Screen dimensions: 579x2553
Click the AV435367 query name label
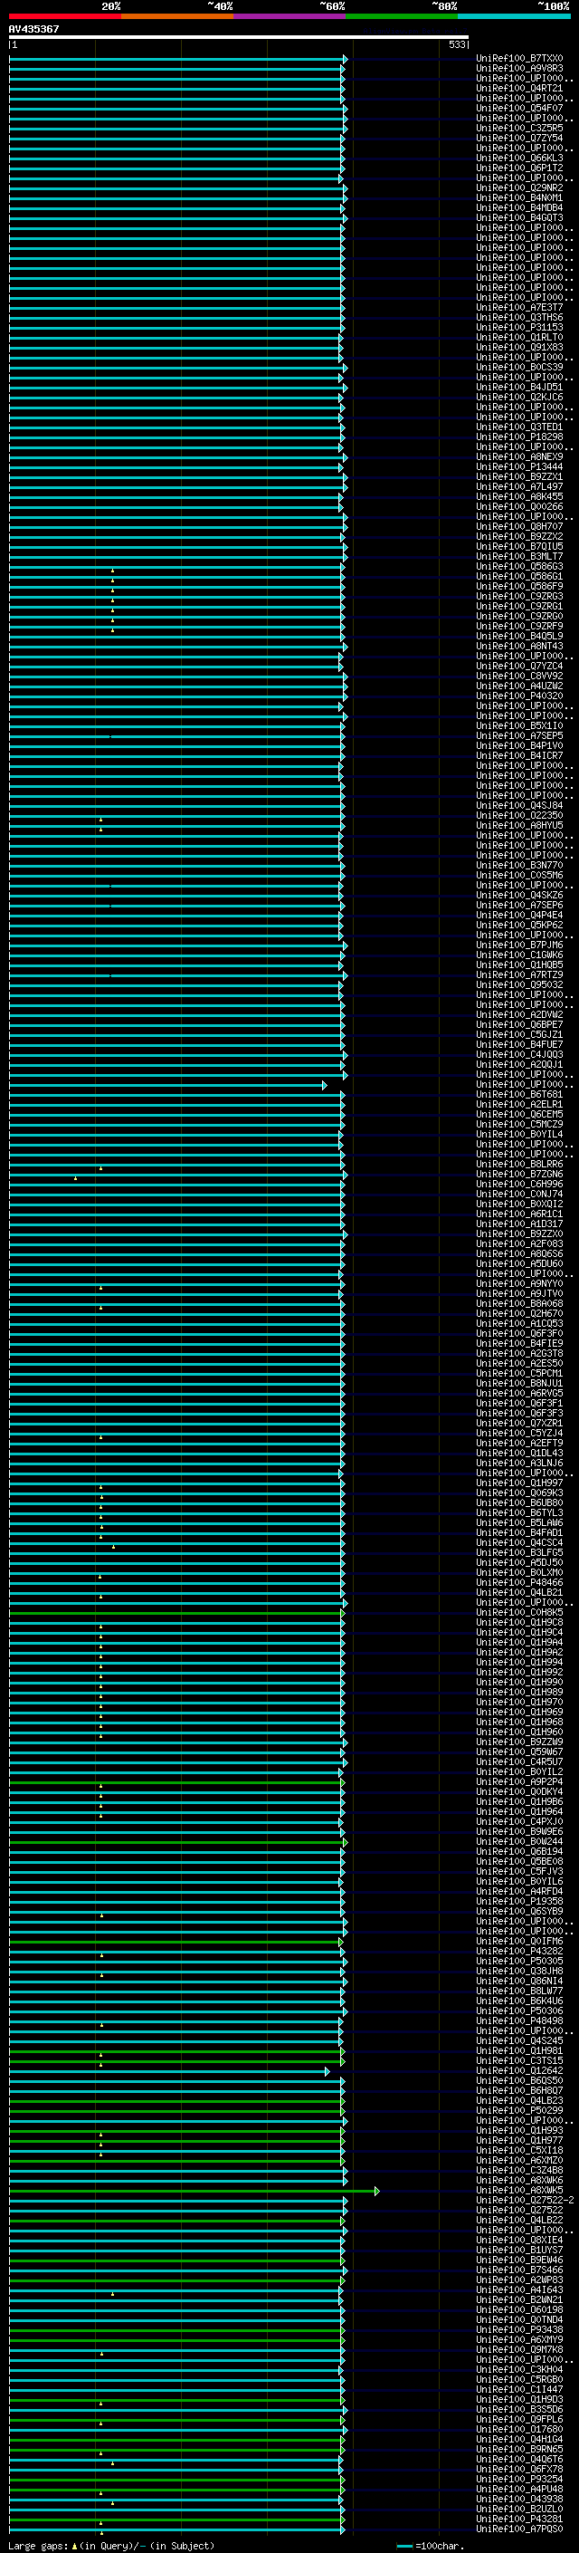pyautogui.click(x=33, y=29)
